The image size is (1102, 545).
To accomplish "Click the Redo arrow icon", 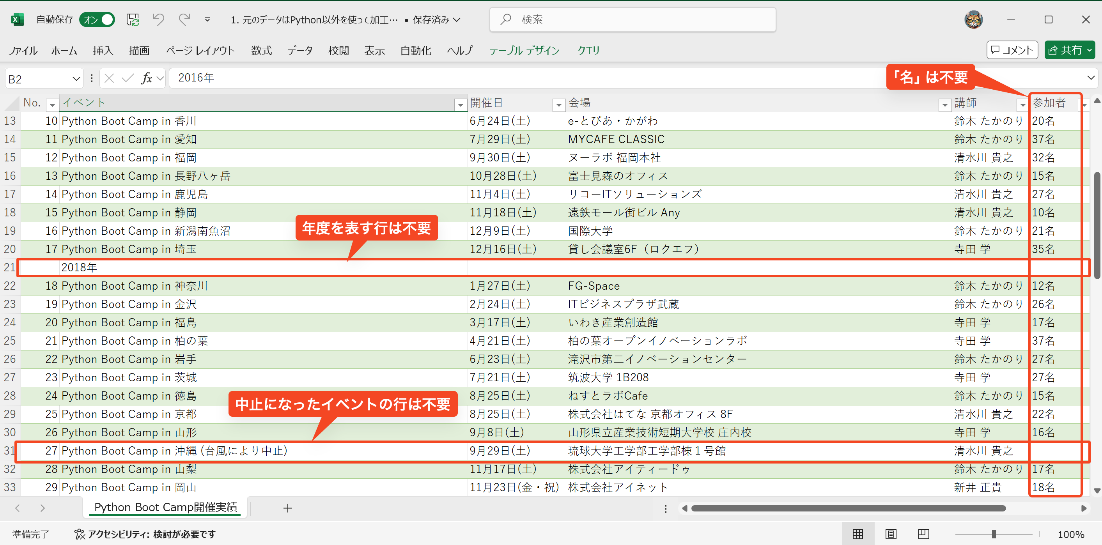I will 184,19.
